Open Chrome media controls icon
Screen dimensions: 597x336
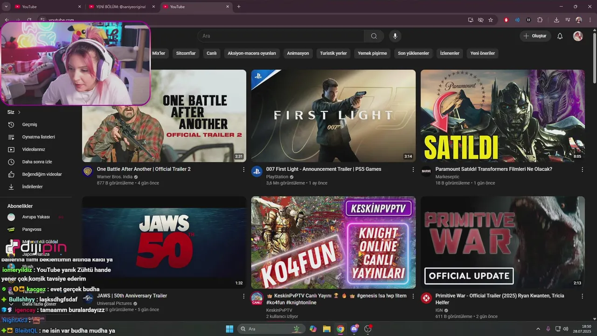568,20
